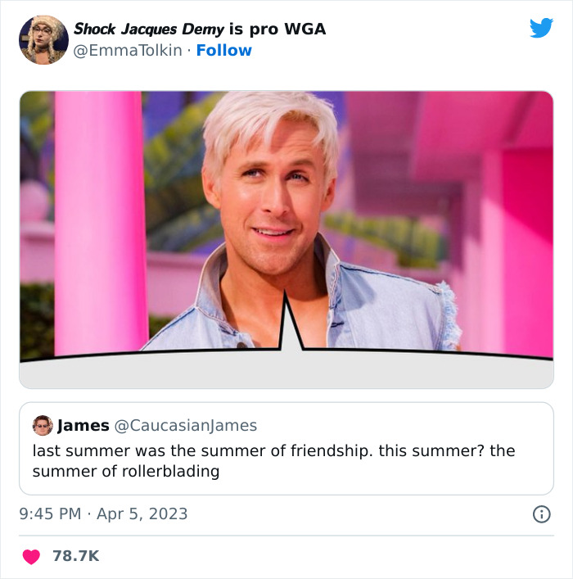Follow the @EmmaTolkin account
This screenshot has height=579, width=573.
(x=223, y=50)
